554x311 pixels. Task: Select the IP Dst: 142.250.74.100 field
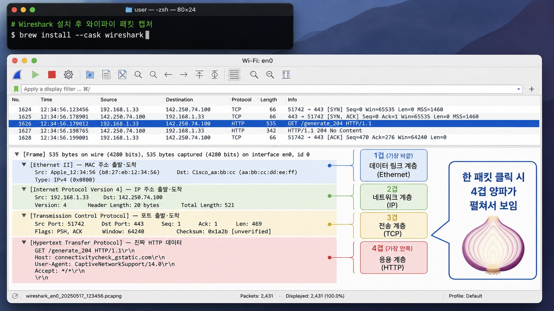(133, 197)
